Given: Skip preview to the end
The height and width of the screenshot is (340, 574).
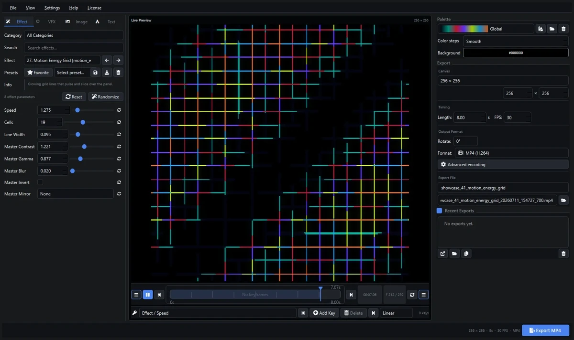Looking at the screenshot, I should point(351,295).
